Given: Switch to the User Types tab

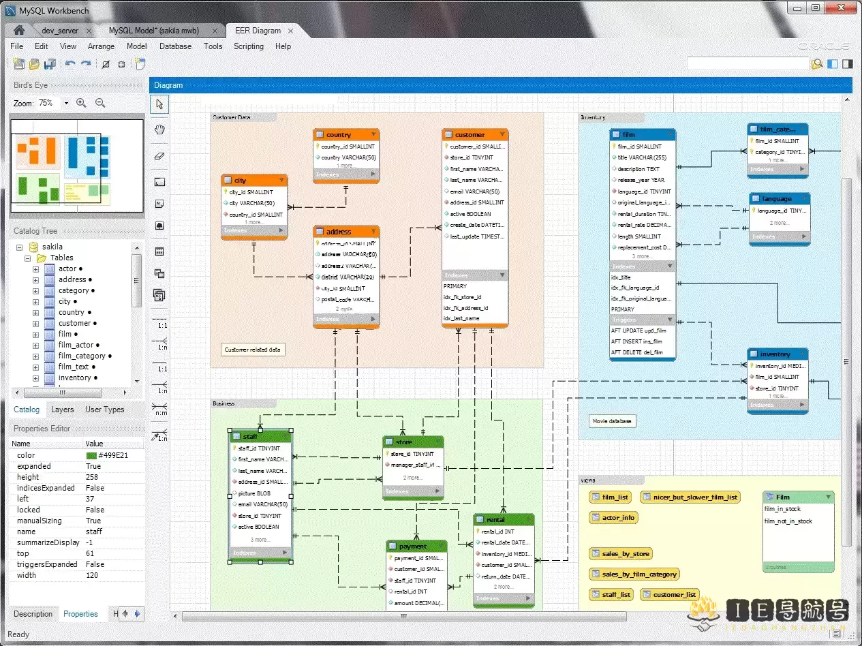Looking at the screenshot, I should point(105,410).
